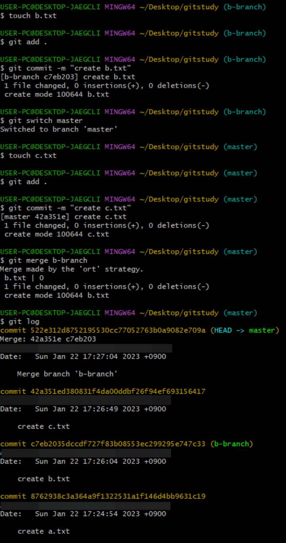The image size is (286, 543).
Task: Click the "Switched to branch 'master'" output
Action: 59,129
